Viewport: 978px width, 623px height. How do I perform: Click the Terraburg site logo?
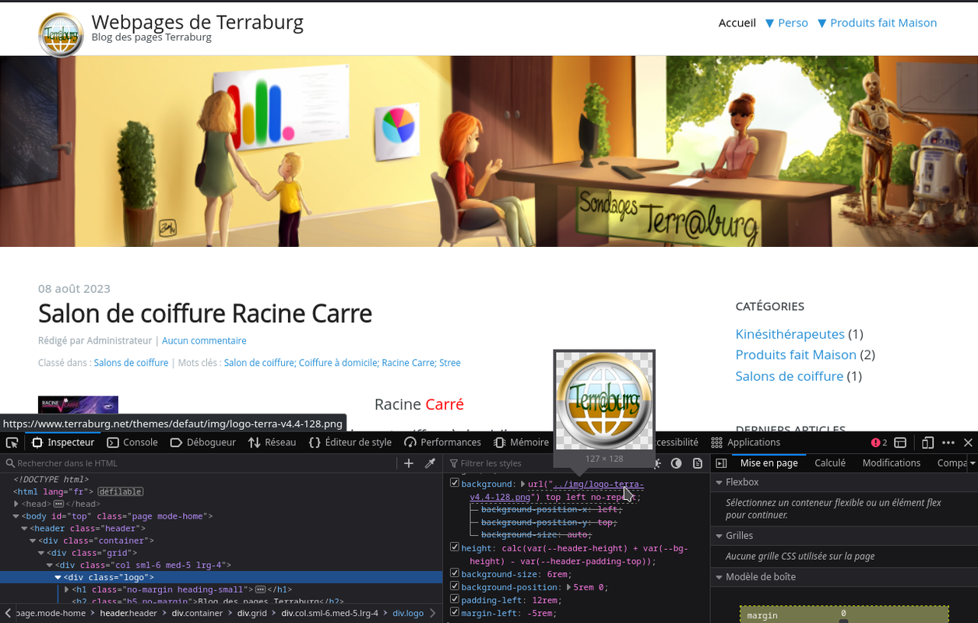[61, 35]
